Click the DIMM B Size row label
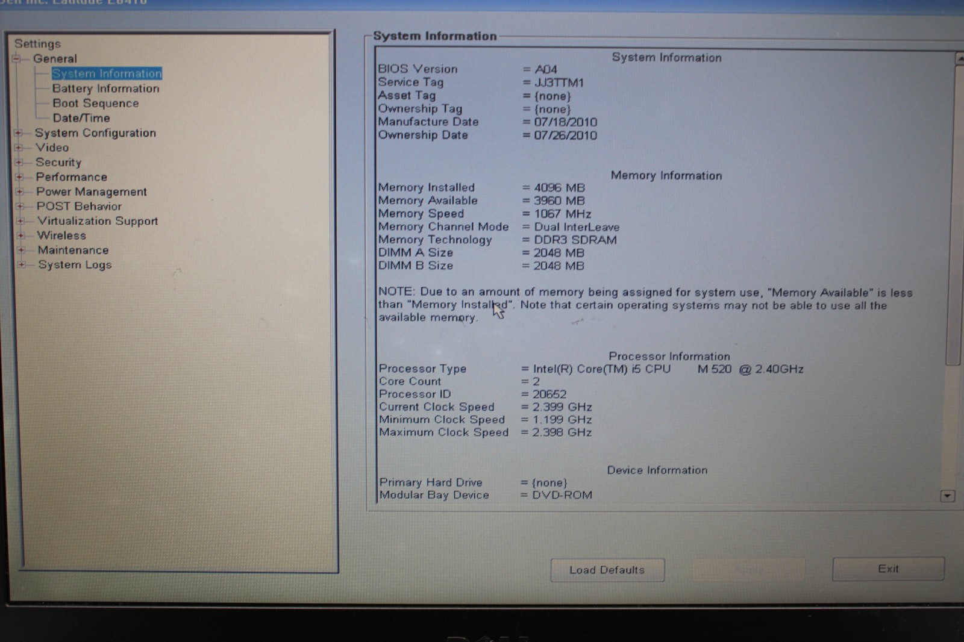The height and width of the screenshot is (642, 964). (x=416, y=266)
